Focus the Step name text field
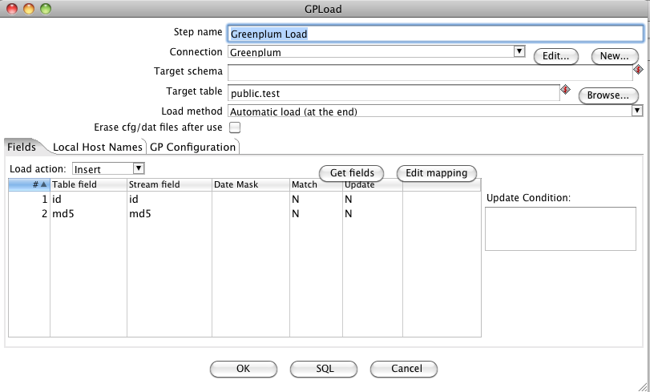The image size is (650, 392). 434,34
